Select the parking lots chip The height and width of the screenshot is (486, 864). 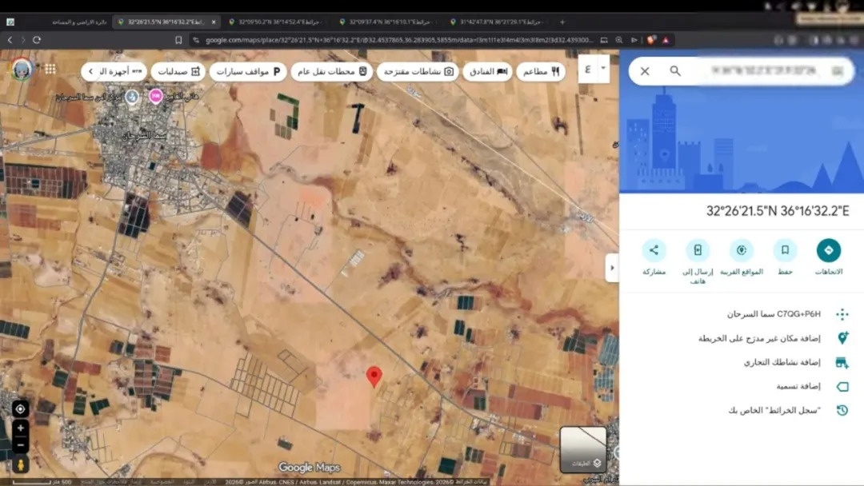pyautogui.click(x=248, y=72)
